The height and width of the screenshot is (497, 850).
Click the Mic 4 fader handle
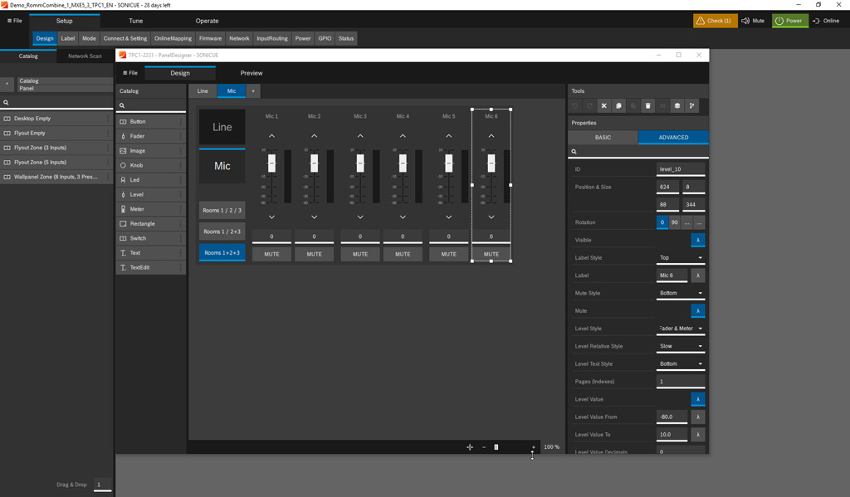(x=403, y=163)
